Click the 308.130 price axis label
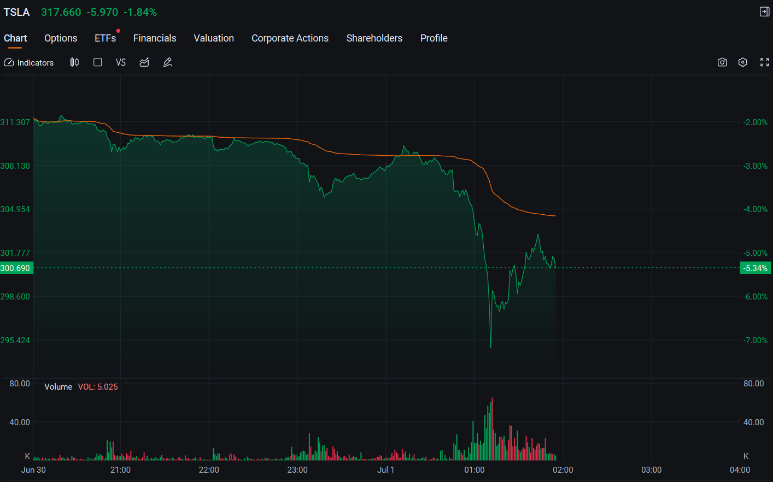The width and height of the screenshot is (773, 482). 15,166
